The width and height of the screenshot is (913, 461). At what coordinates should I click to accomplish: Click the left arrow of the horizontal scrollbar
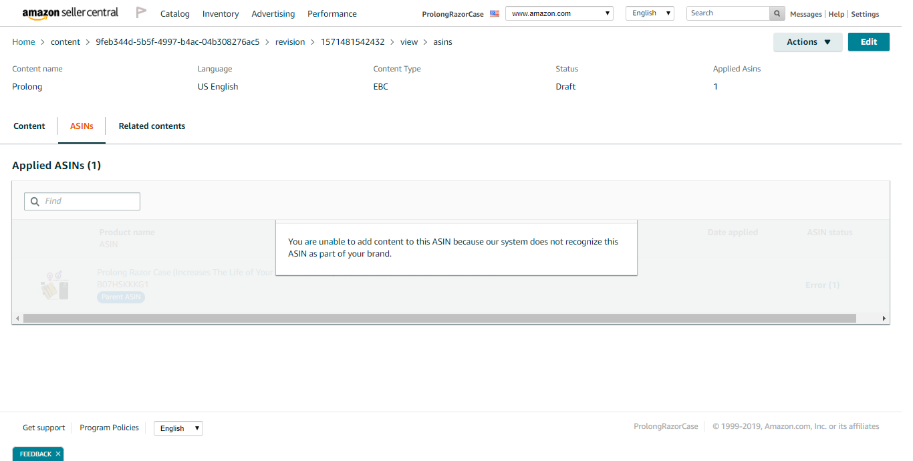pyautogui.click(x=16, y=317)
